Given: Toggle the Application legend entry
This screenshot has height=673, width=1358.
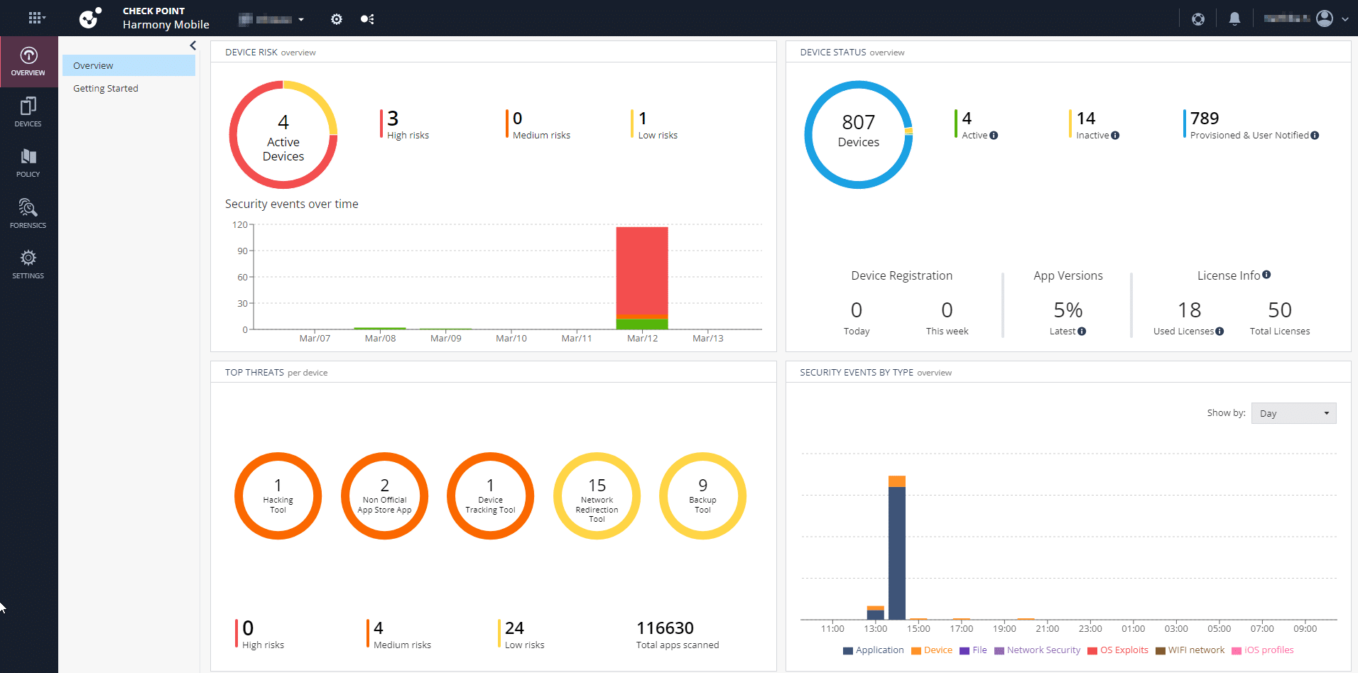Looking at the screenshot, I should tap(873, 650).
